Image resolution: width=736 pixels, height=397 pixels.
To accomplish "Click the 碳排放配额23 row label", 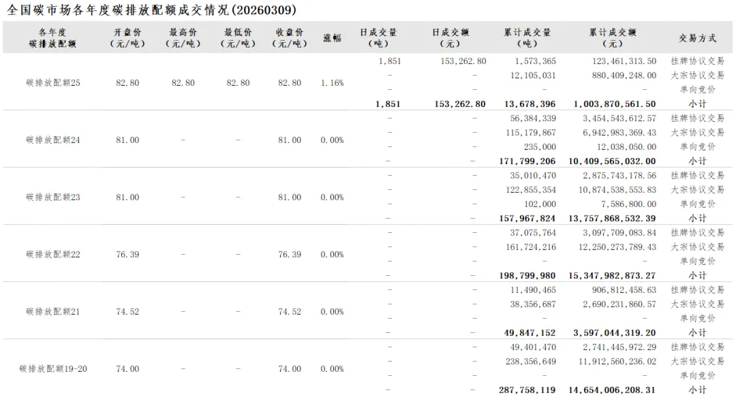I will click(53, 197).
